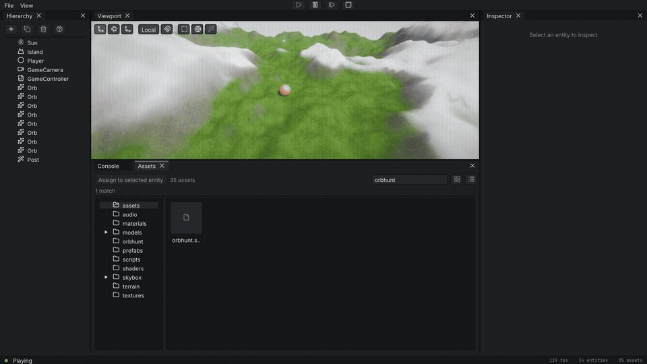Viewport: 647px width, 364px height.
Task: Select the Hierarchy tab
Action: [20, 16]
